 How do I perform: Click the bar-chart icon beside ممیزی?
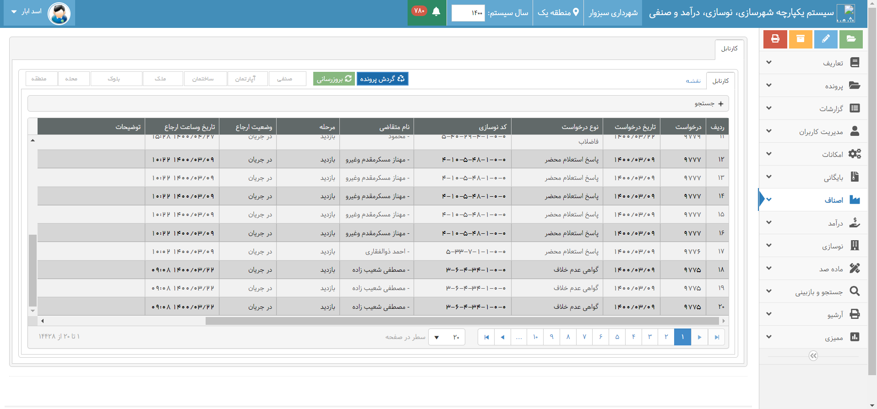[x=855, y=337]
